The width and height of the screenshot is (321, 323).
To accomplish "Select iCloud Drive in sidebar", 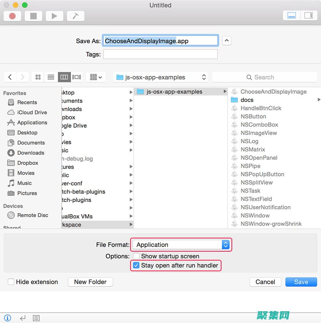I will click(x=32, y=112).
